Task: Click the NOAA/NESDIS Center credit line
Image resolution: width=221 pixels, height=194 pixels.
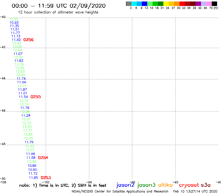Action: pos(120,192)
